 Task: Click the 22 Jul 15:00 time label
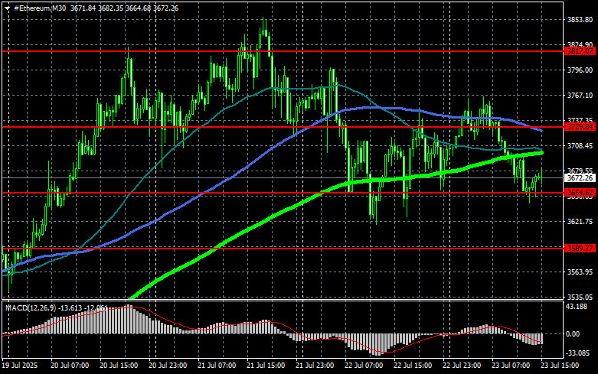pos(413,366)
